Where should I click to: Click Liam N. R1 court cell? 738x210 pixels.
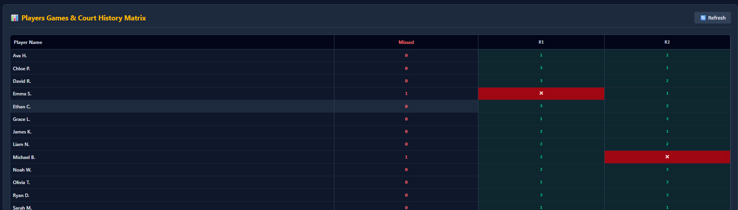(x=541, y=144)
